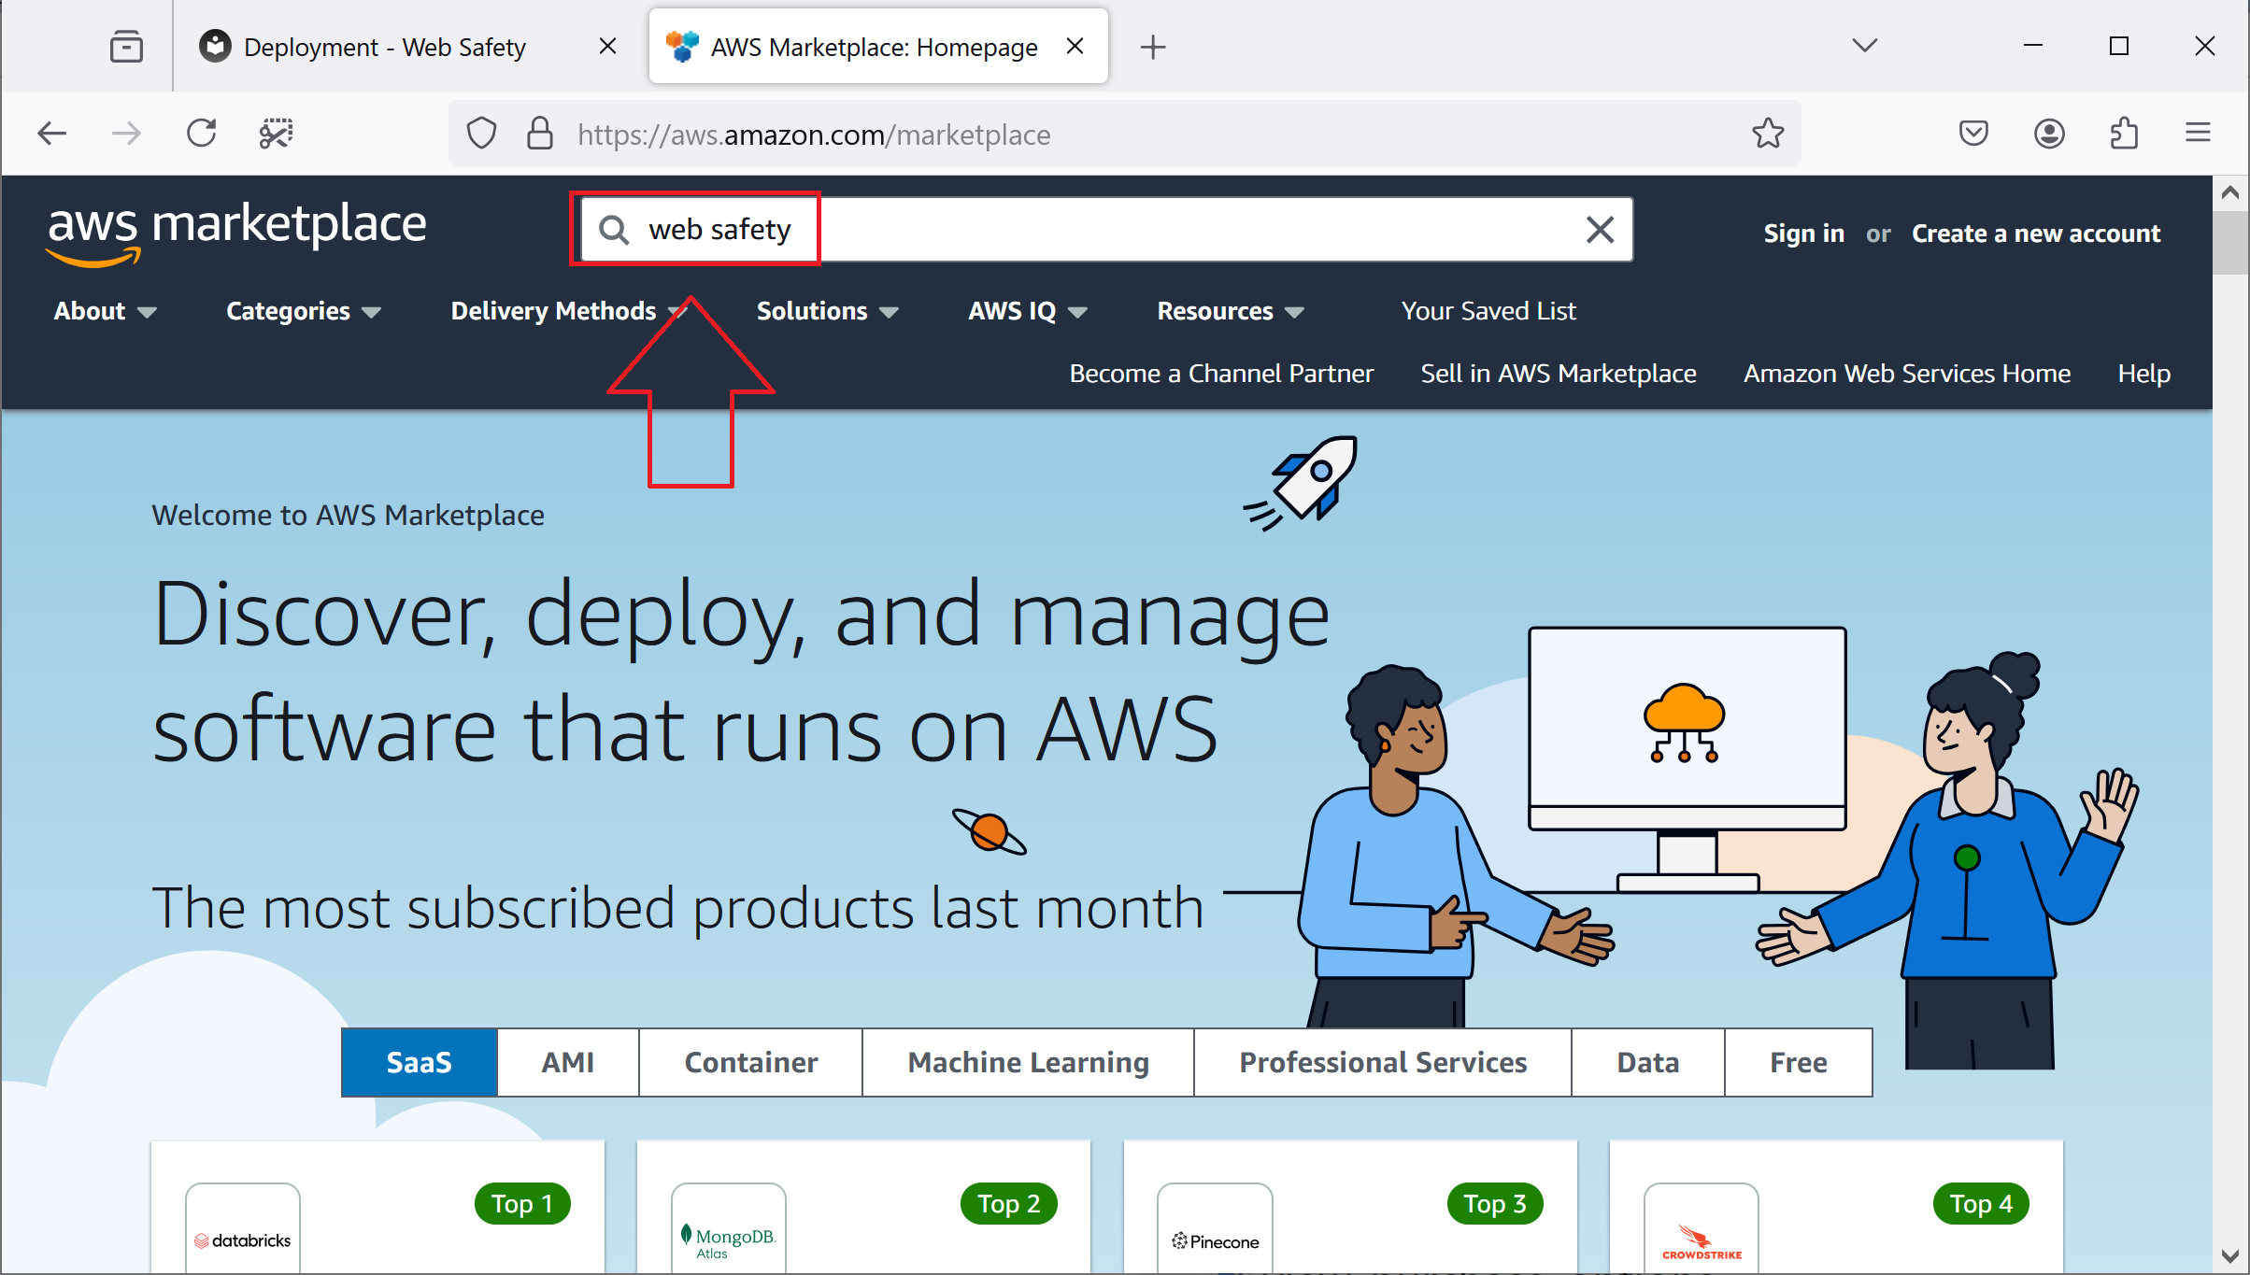Open the Extensions puzzle icon

[x=2124, y=134]
